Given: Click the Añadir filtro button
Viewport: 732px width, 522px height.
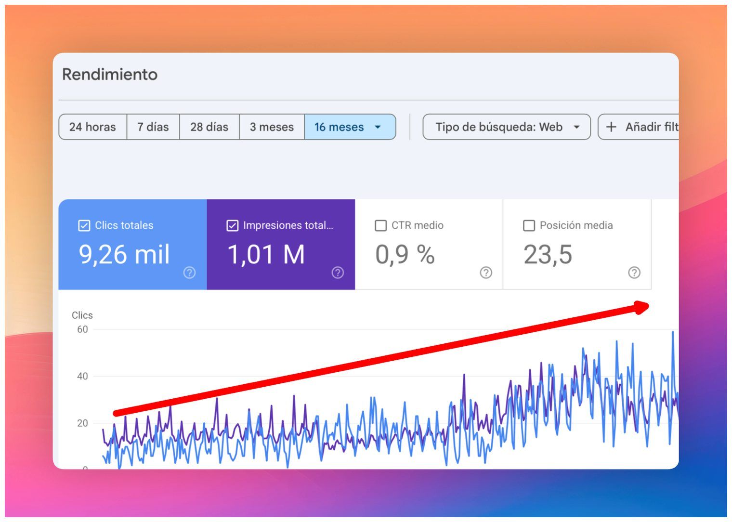Looking at the screenshot, I should pyautogui.click(x=638, y=127).
